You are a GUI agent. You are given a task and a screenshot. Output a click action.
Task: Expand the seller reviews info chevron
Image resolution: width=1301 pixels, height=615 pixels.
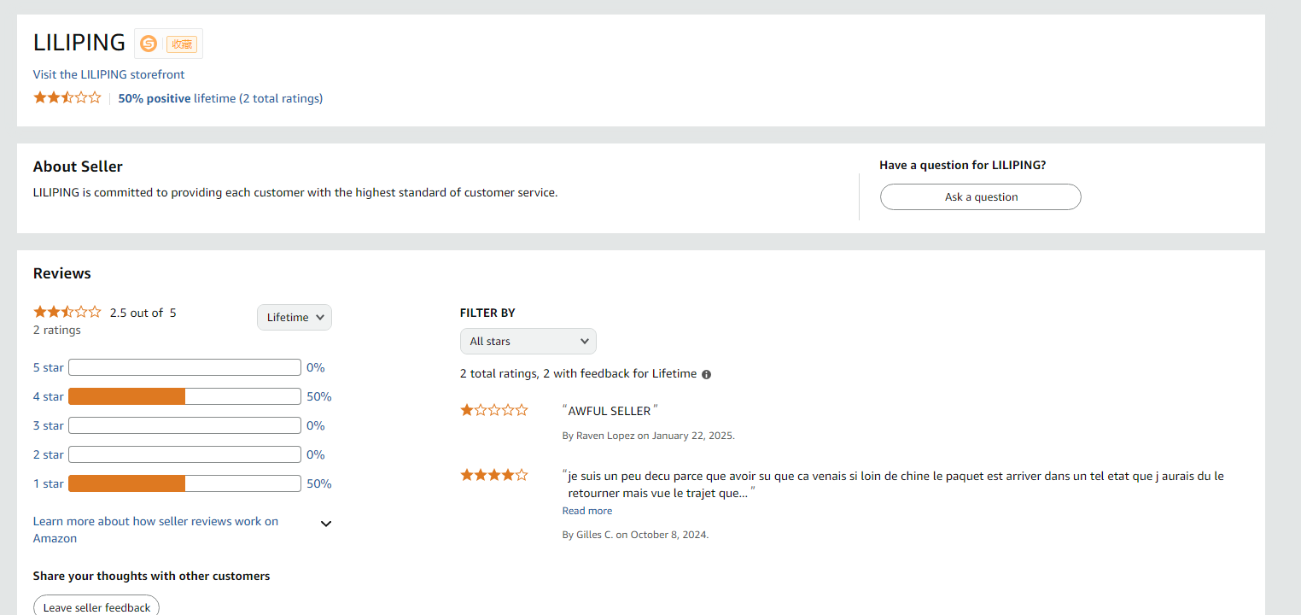(x=325, y=524)
